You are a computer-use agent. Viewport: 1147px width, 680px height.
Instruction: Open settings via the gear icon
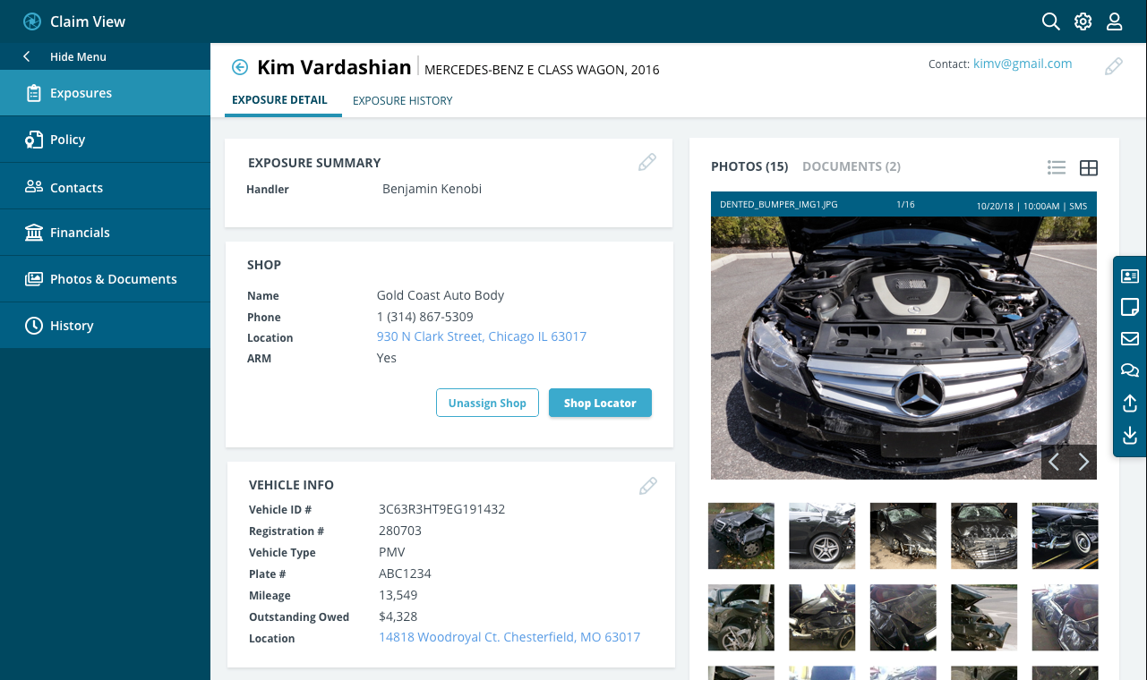[x=1083, y=21]
